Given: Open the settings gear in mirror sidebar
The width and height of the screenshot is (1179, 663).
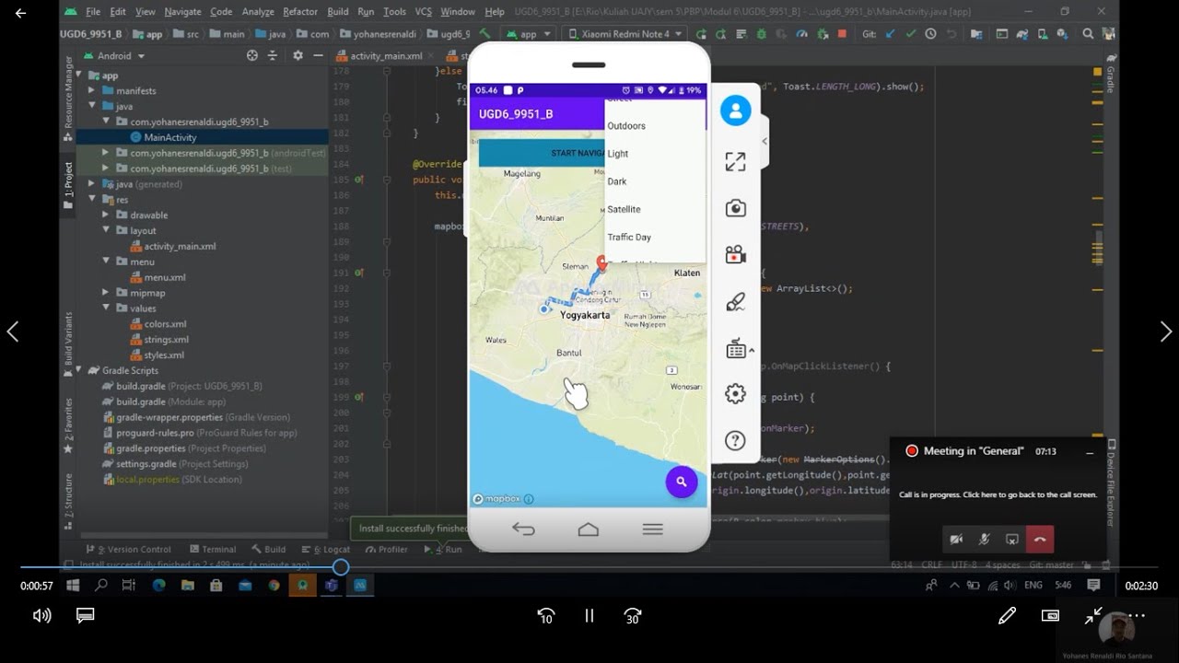Looking at the screenshot, I should (735, 394).
